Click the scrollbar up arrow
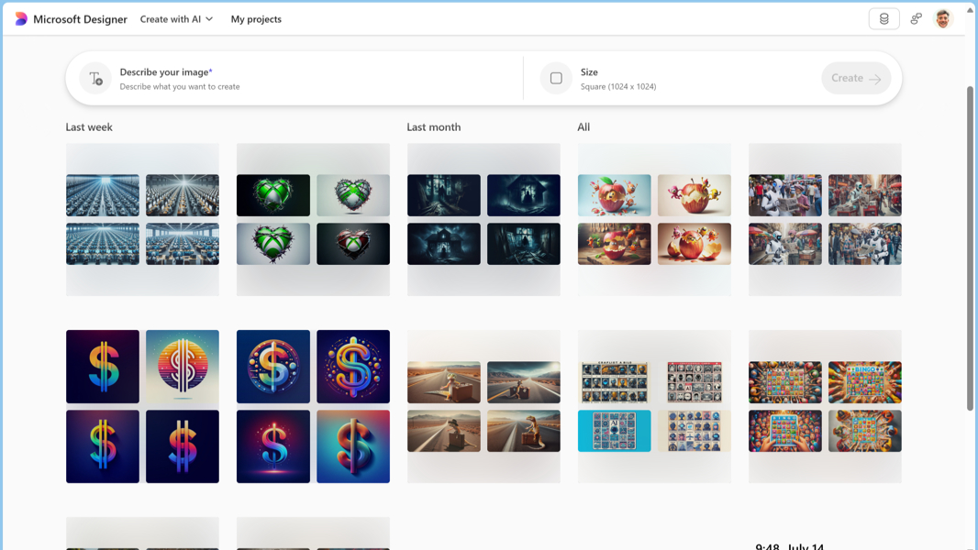 (970, 10)
